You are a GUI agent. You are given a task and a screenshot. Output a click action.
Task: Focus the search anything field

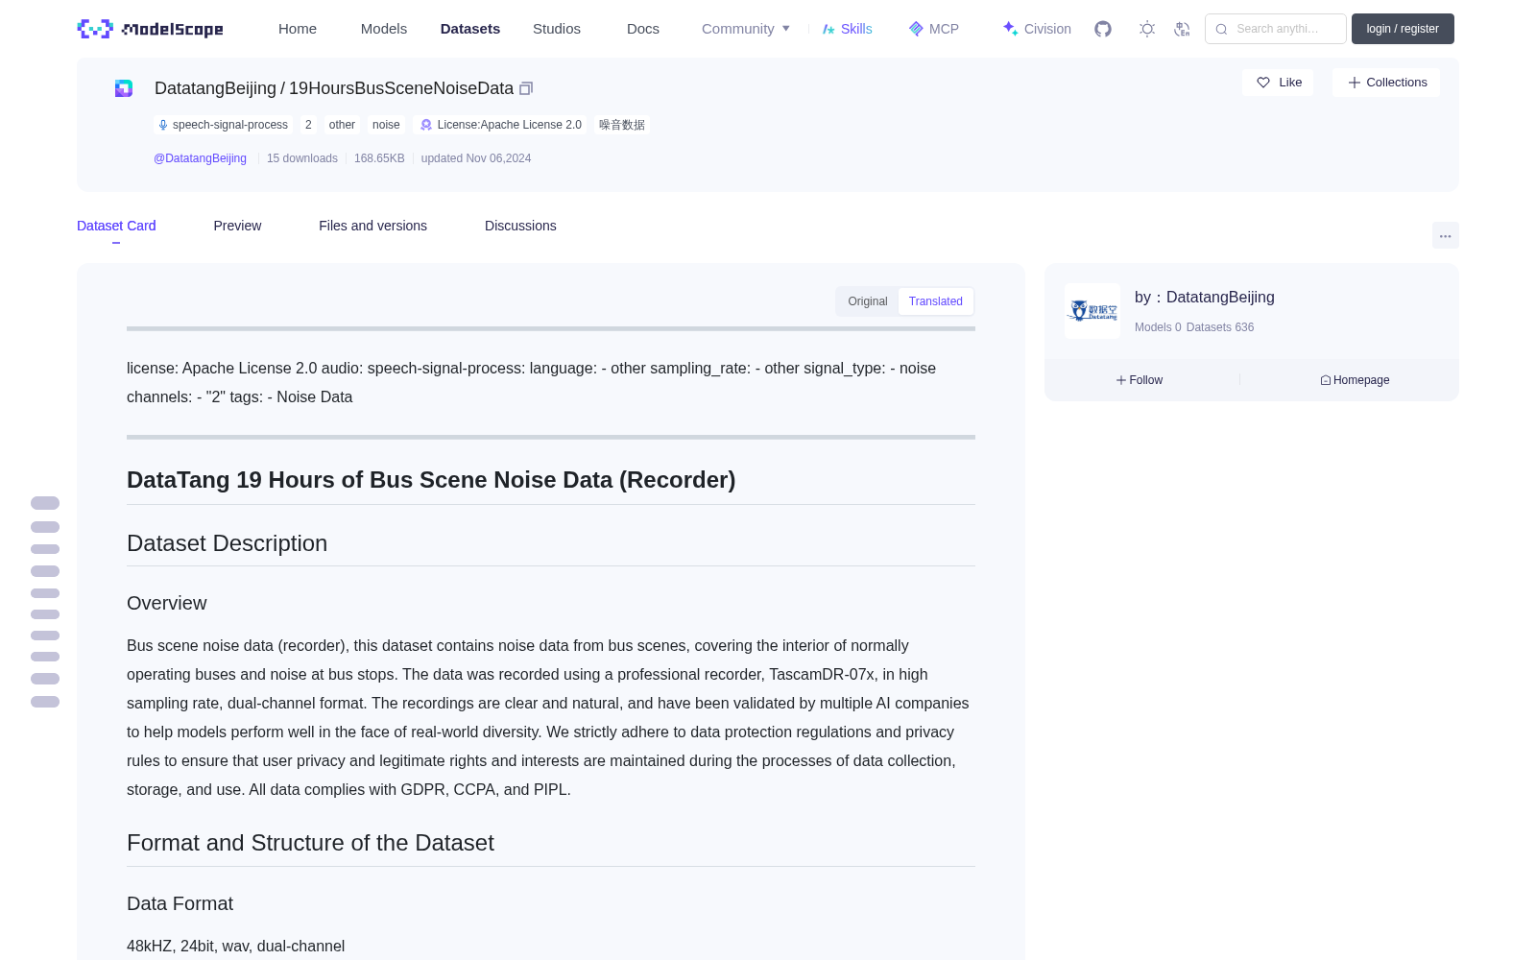tap(1276, 29)
